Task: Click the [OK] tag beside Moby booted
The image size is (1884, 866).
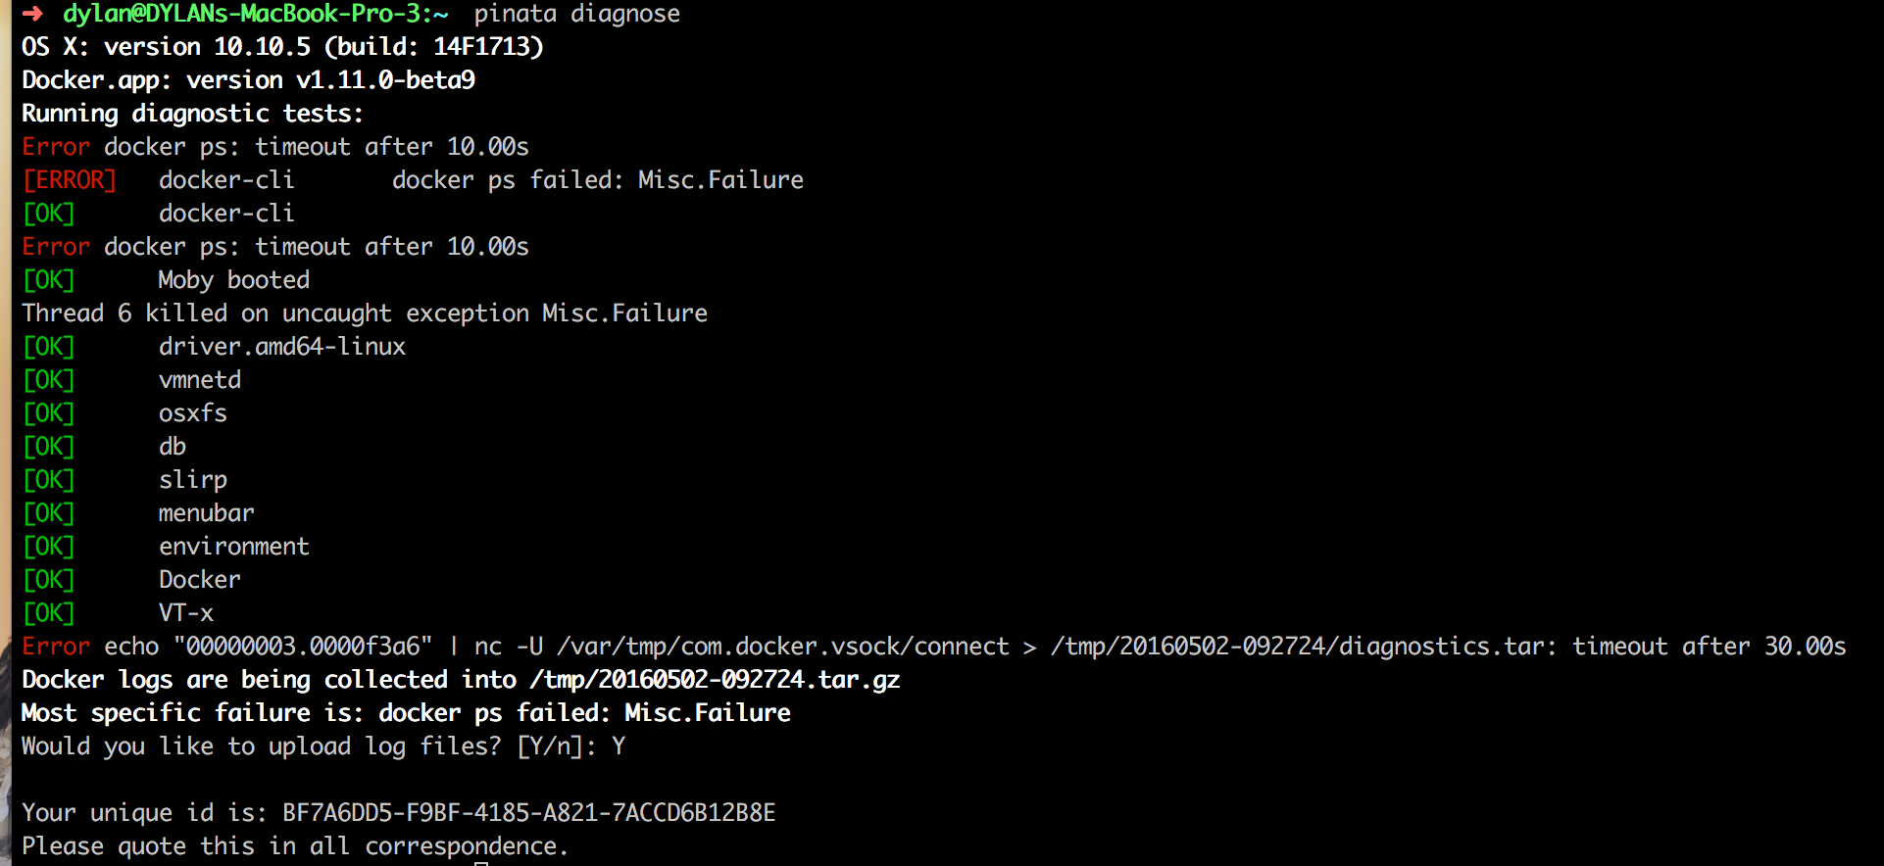Action: click(48, 280)
